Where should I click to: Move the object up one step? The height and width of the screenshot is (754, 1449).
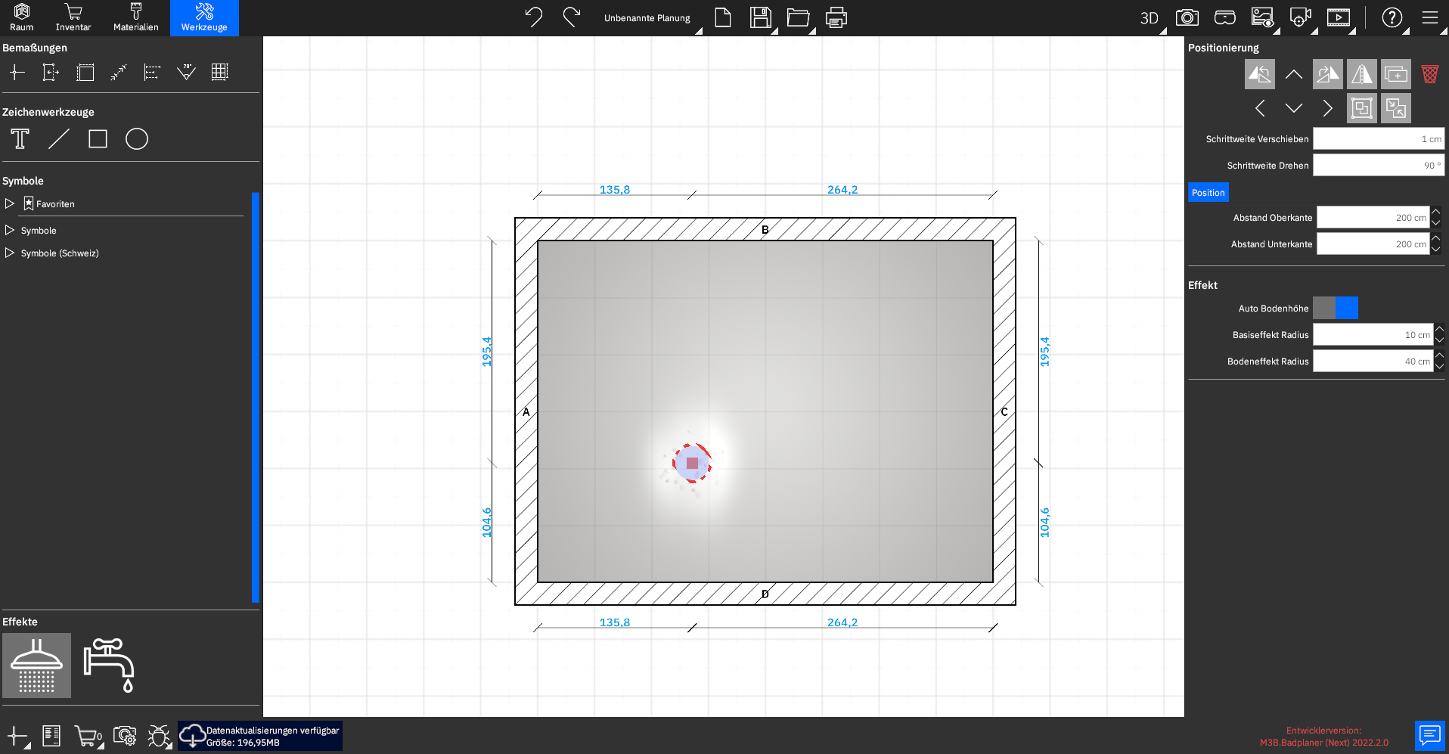coord(1293,74)
